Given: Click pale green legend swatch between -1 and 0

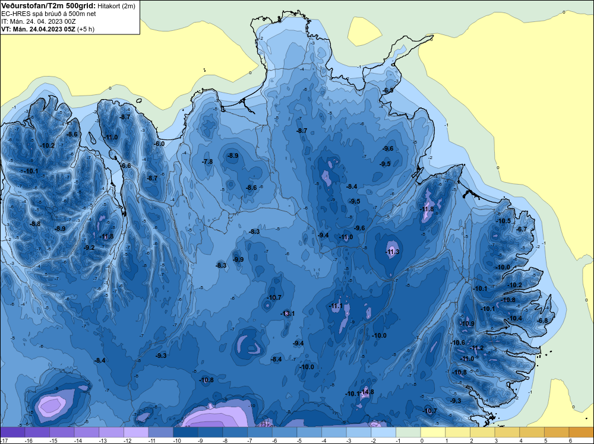Looking at the screenshot, I should (x=409, y=432).
